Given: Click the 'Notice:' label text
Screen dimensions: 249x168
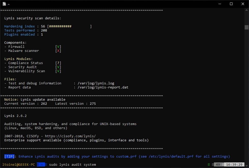Looking at the screenshot, I should point(11,99).
